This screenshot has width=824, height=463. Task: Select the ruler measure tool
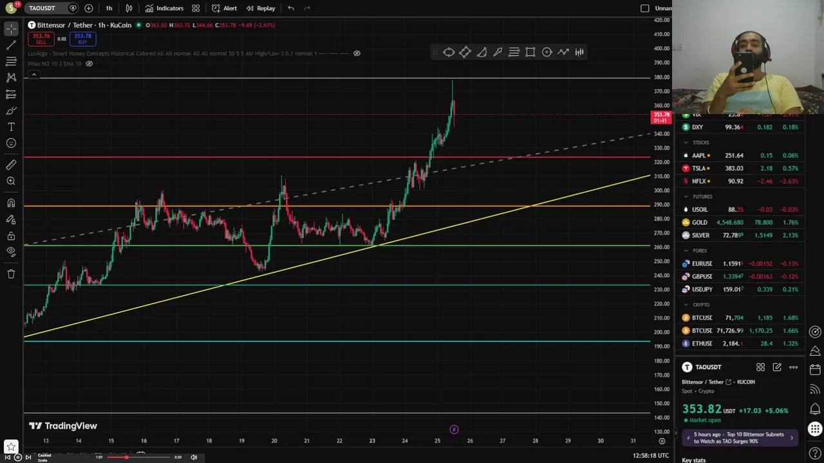(11, 165)
